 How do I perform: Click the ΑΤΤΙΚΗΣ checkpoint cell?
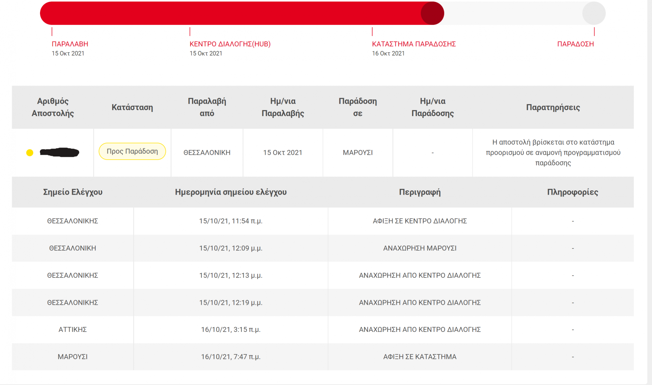click(x=73, y=329)
